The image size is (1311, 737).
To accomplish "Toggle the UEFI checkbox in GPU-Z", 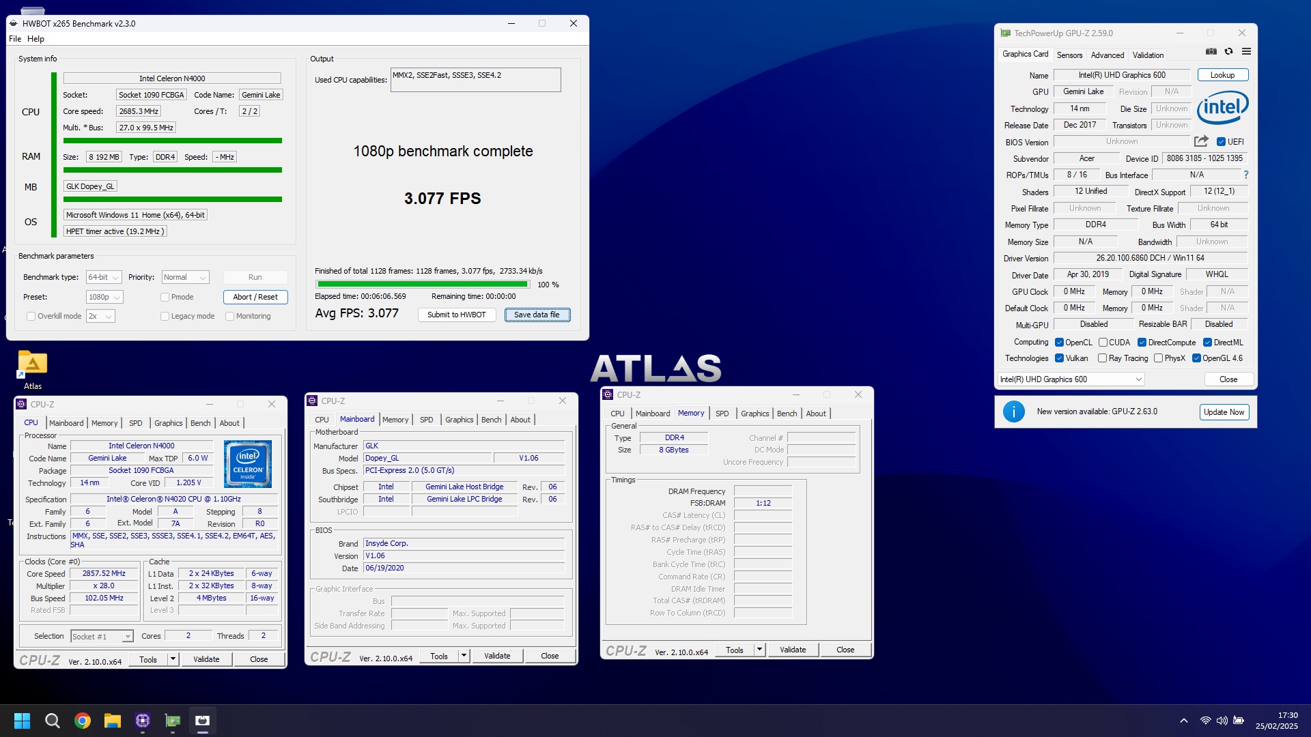I will [1221, 142].
